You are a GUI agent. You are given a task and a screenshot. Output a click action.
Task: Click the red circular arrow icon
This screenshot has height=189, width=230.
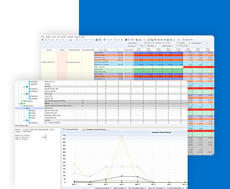pyautogui.click(x=132, y=40)
